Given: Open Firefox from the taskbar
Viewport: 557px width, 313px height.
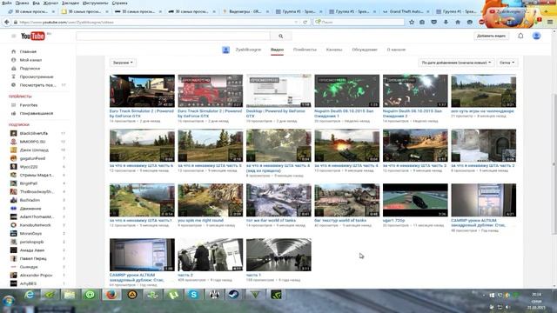Looking at the screenshot, I should [x=111, y=295].
